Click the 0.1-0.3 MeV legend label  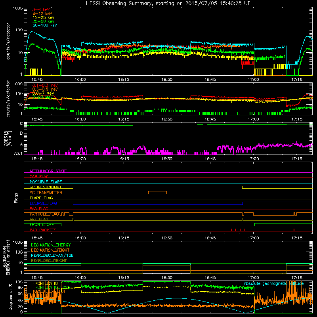pyautogui.click(x=45, y=85)
